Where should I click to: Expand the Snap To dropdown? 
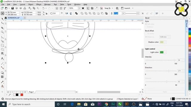(x=113, y=8)
